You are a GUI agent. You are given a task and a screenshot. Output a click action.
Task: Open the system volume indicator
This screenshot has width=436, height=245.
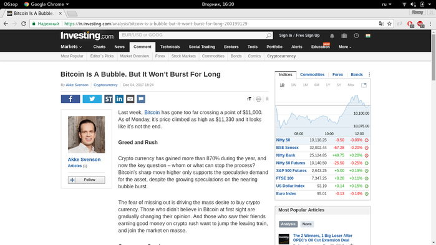click(413, 4)
